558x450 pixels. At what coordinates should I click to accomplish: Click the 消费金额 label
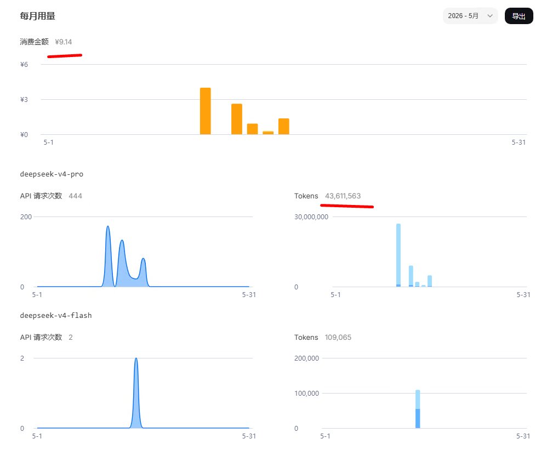34,42
